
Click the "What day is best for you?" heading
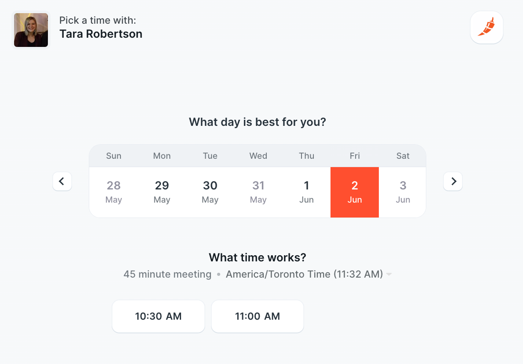click(x=258, y=122)
